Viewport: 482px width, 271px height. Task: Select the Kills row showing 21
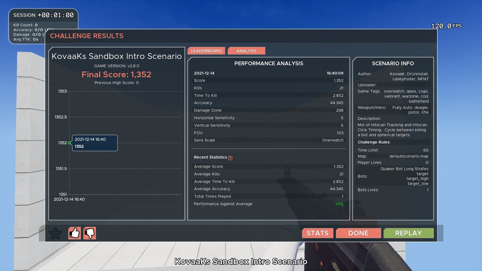269,88
